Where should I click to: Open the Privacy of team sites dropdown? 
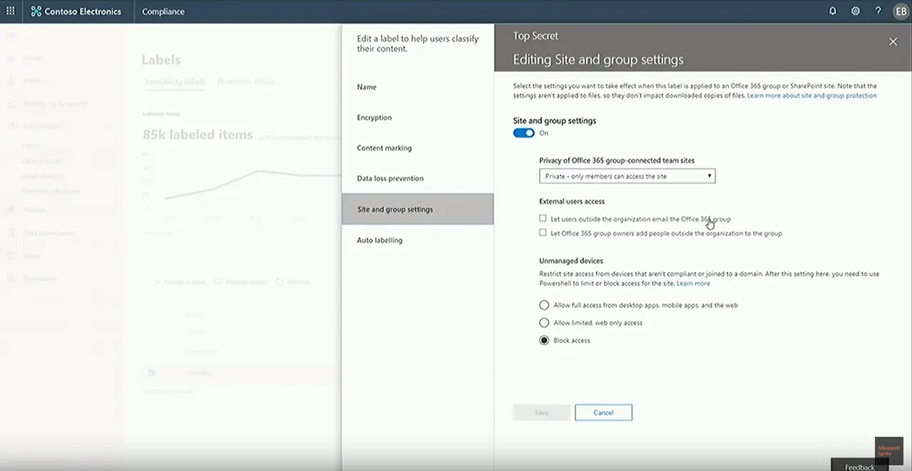coord(627,176)
